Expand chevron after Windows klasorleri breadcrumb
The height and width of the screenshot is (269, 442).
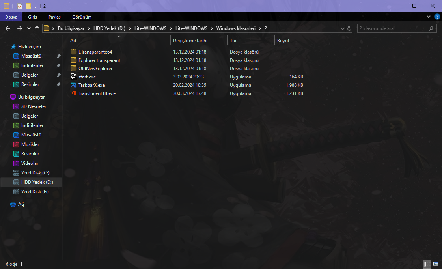click(260, 28)
